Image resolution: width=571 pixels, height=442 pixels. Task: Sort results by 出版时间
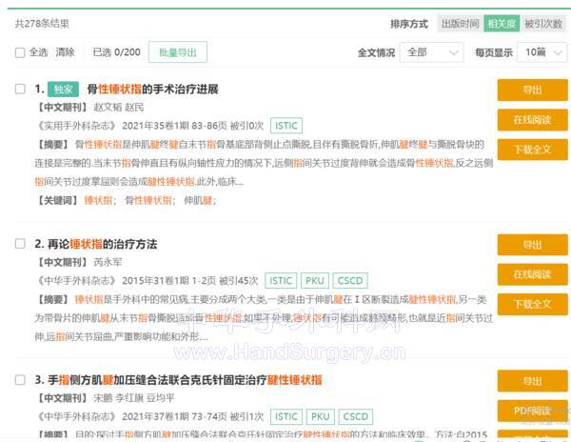[459, 24]
